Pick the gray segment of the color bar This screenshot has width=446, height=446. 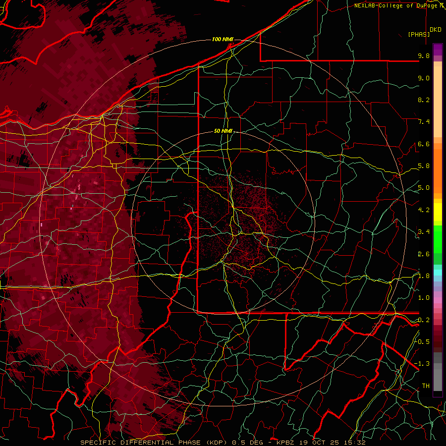coord(438,373)
